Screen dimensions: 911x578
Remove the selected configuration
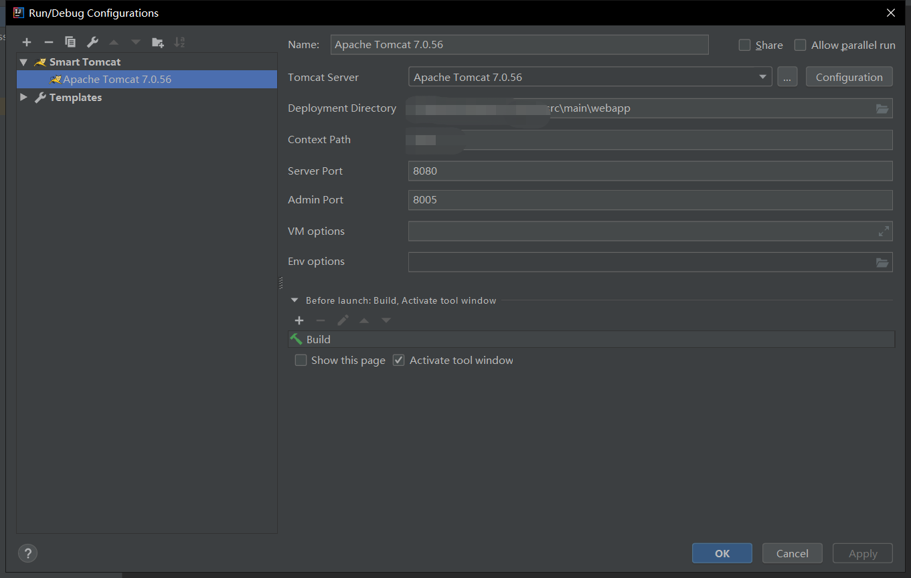pyautogui.click(x=48, y=42)
